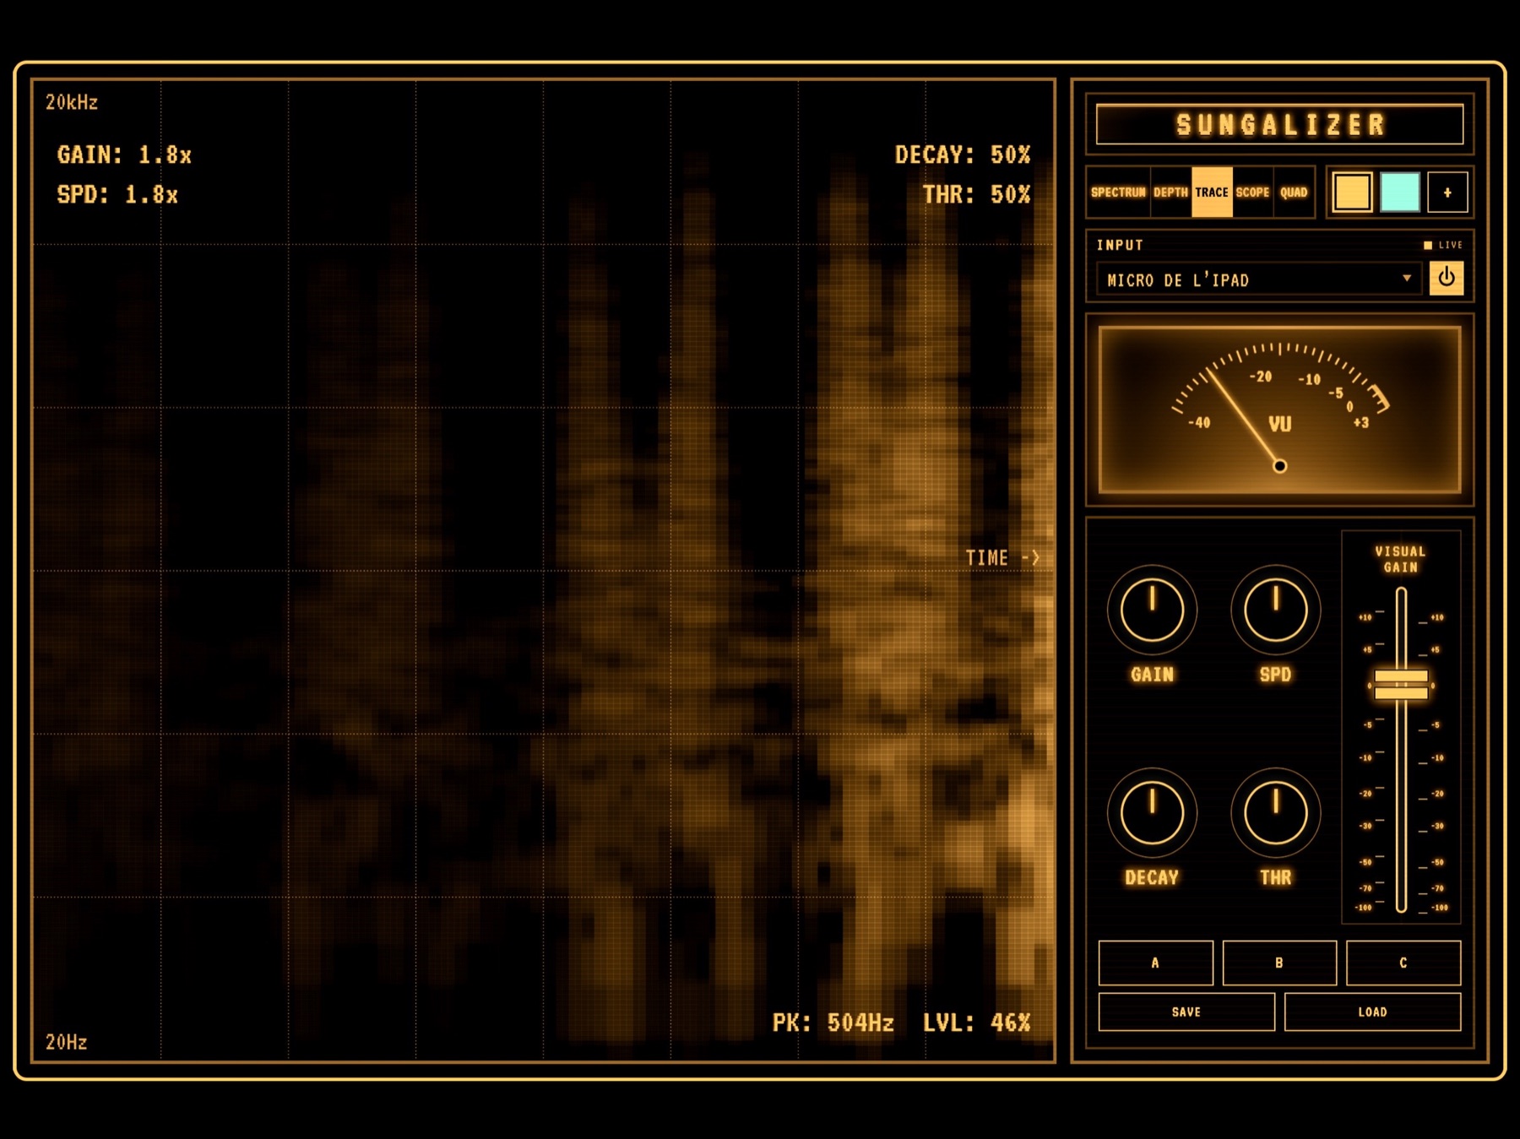Click the TIME -> label

coord(1002,558)
